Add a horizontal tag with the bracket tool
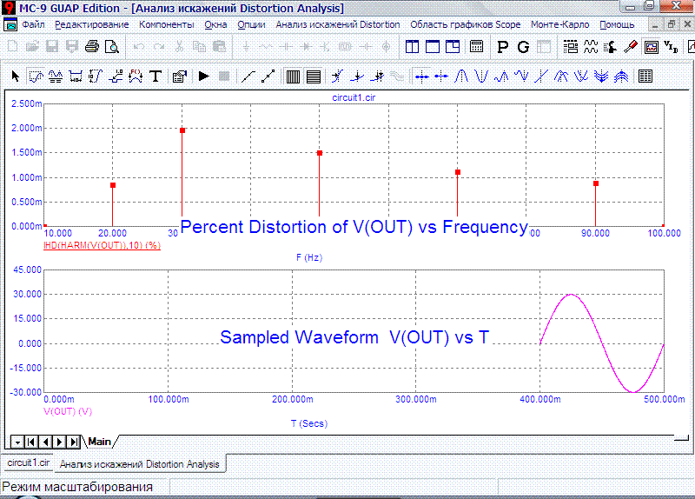The height and width of the screenshot is (499, 695). click(76, 77)
